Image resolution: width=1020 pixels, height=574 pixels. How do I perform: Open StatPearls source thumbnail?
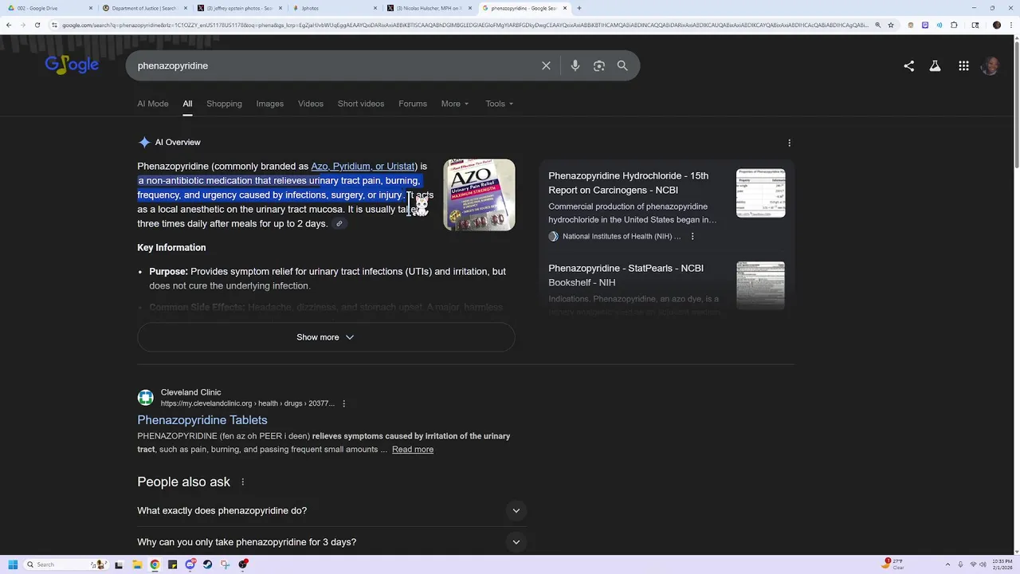point(760,285)
